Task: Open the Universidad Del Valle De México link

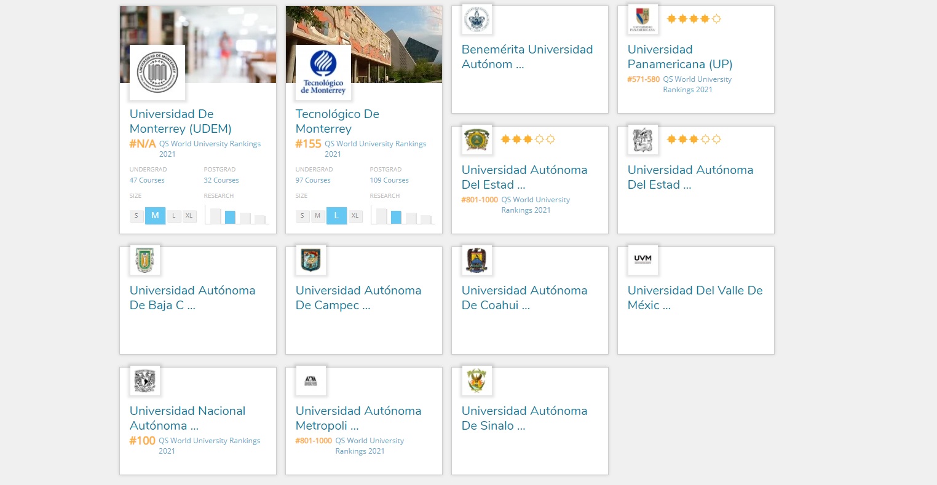Action: [x=695, y=298]
